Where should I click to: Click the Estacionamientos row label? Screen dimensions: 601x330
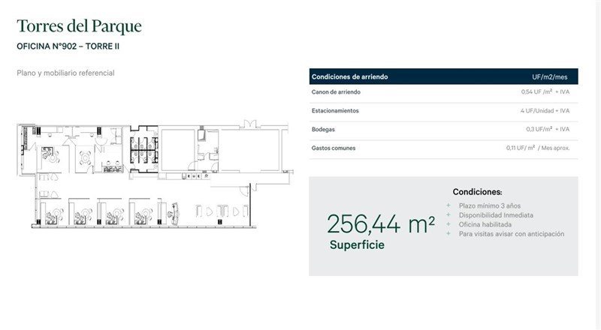coord(335,111)
